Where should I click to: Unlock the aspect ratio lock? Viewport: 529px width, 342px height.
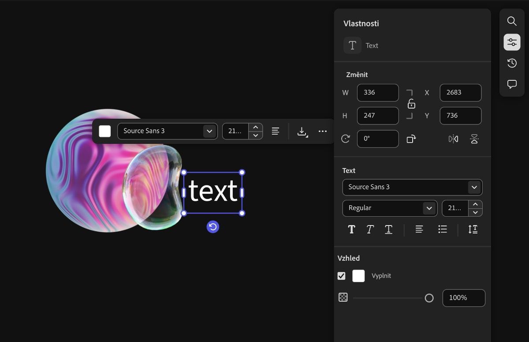click(411, 104)
